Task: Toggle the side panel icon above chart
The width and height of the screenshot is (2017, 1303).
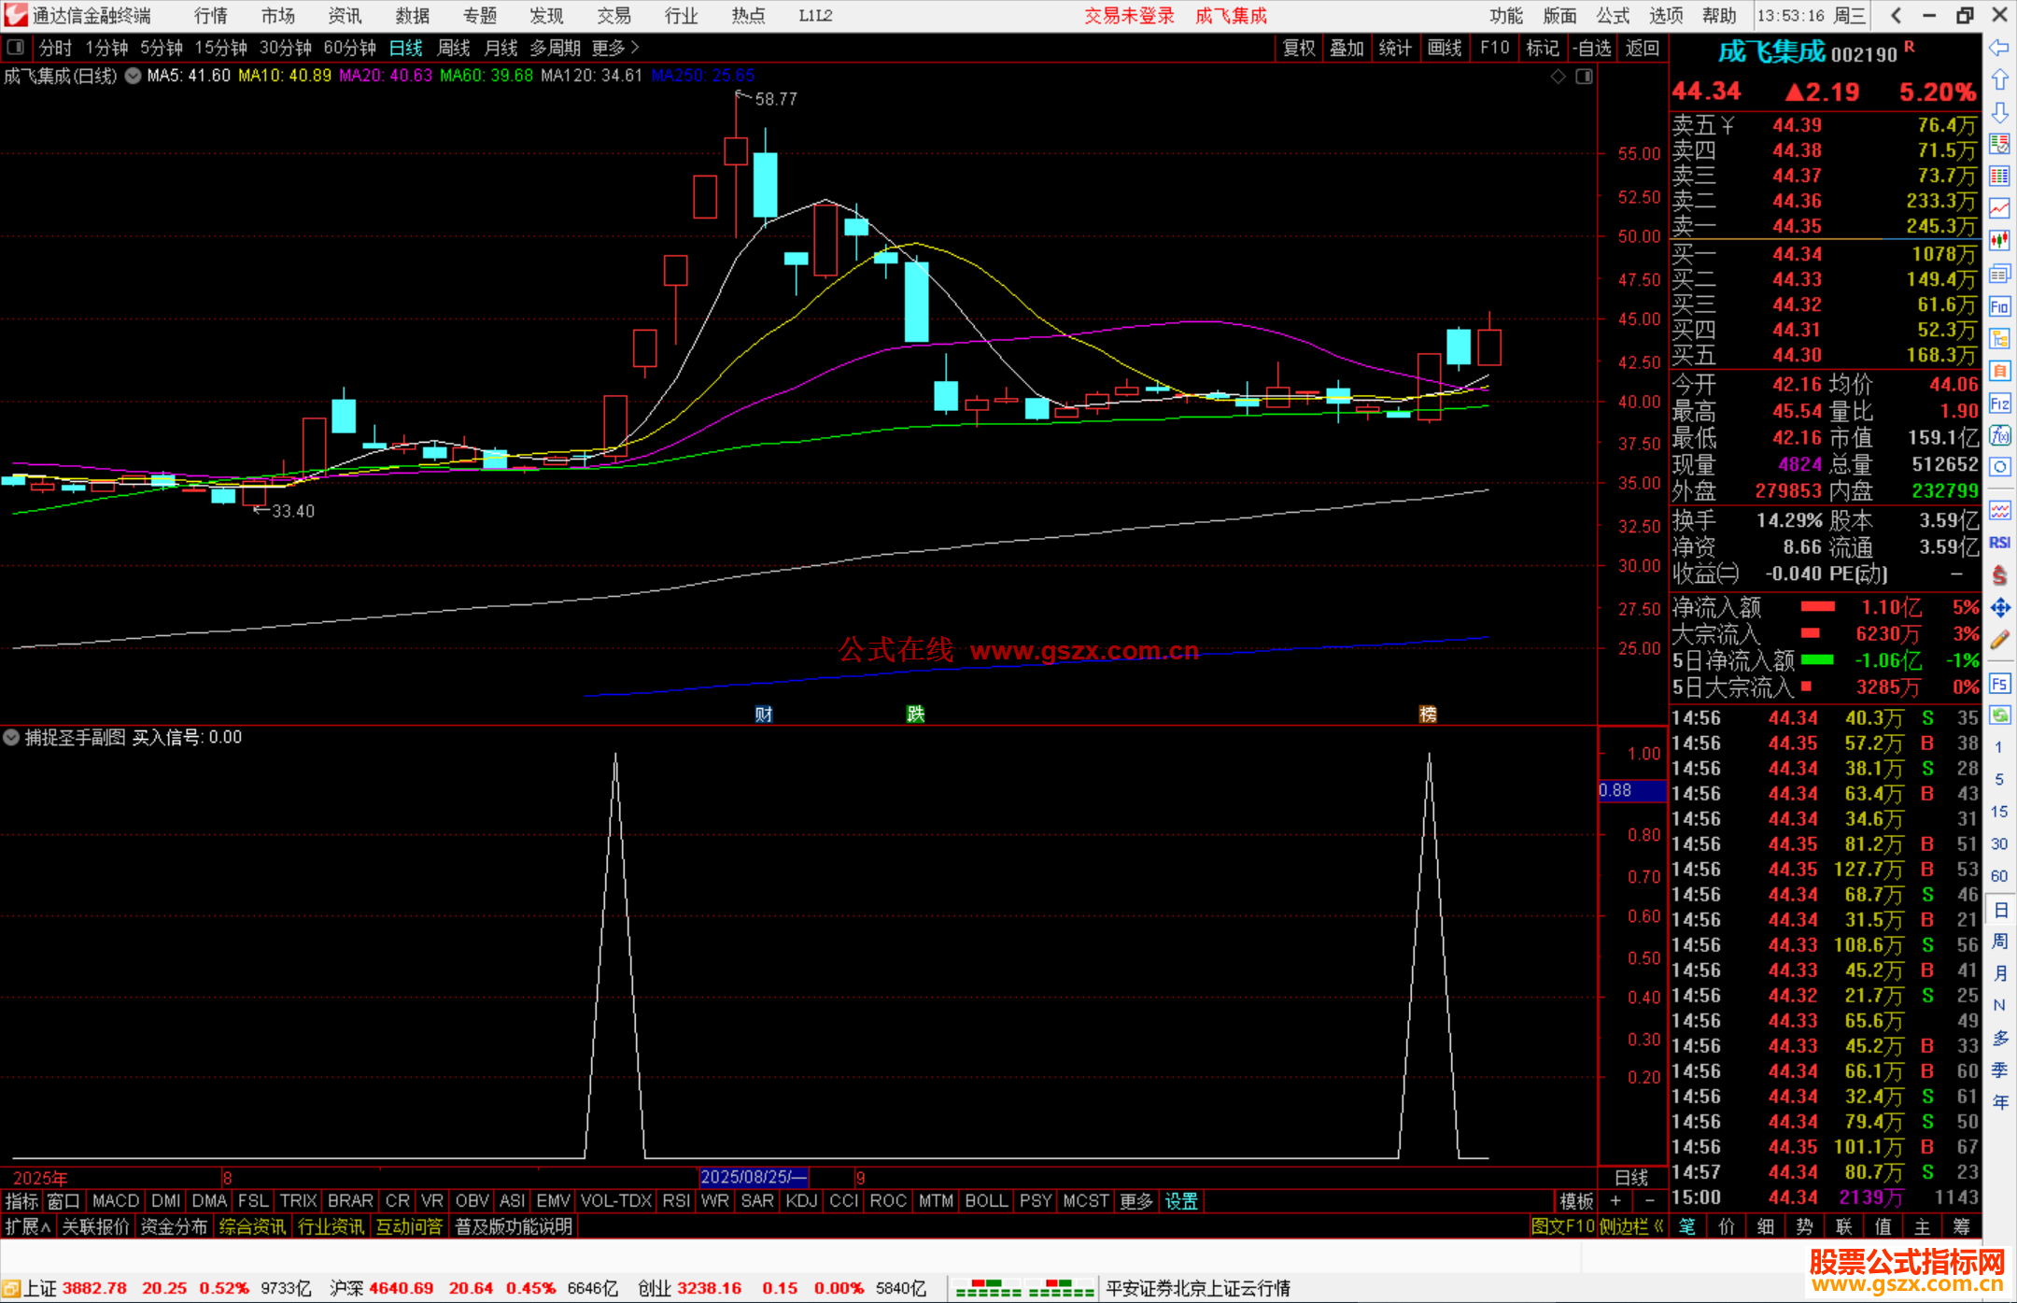Action: (x=1585, y=77)
